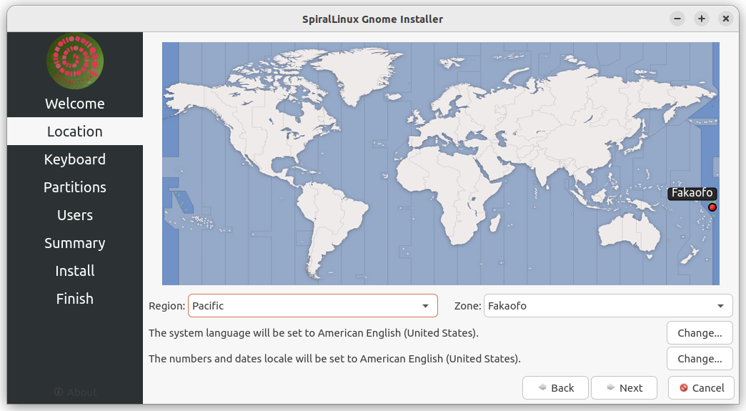Close the installer window
746x411 pixels.
point(725,19)
